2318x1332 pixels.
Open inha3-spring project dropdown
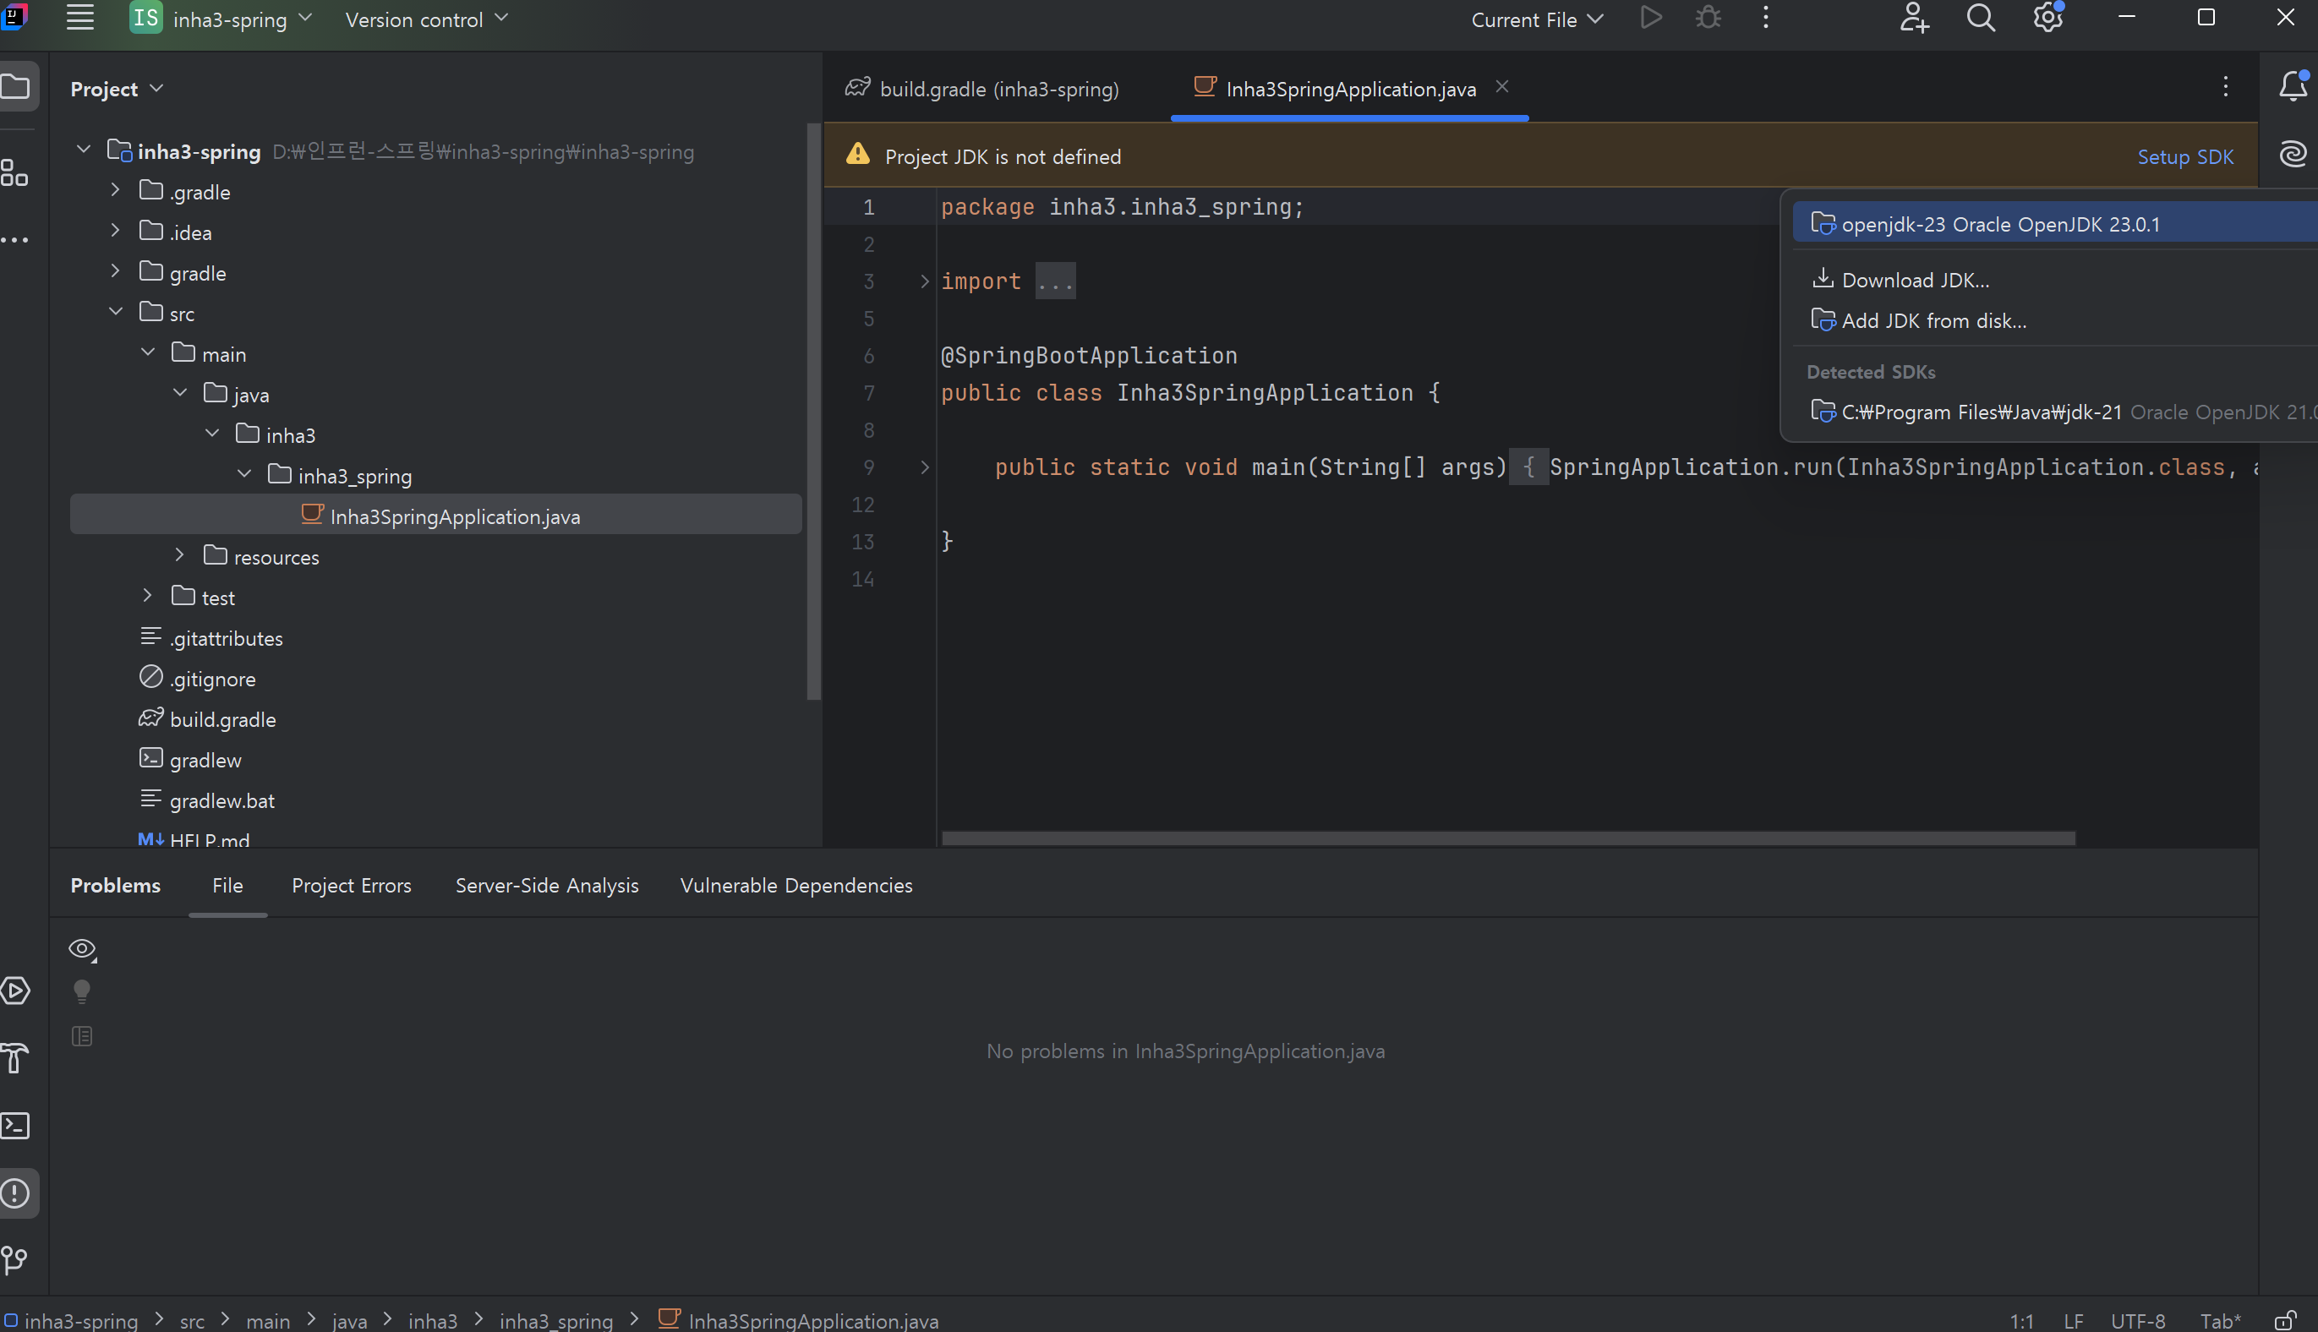pos(221,19)
